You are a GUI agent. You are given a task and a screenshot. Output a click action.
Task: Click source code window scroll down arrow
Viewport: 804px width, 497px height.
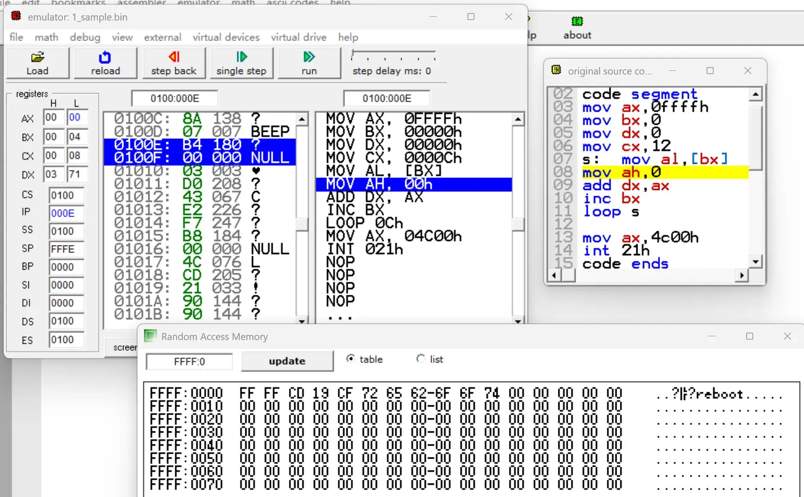(756, 261)
